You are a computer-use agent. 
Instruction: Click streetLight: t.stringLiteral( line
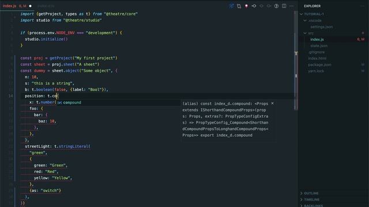pos(58,146)
